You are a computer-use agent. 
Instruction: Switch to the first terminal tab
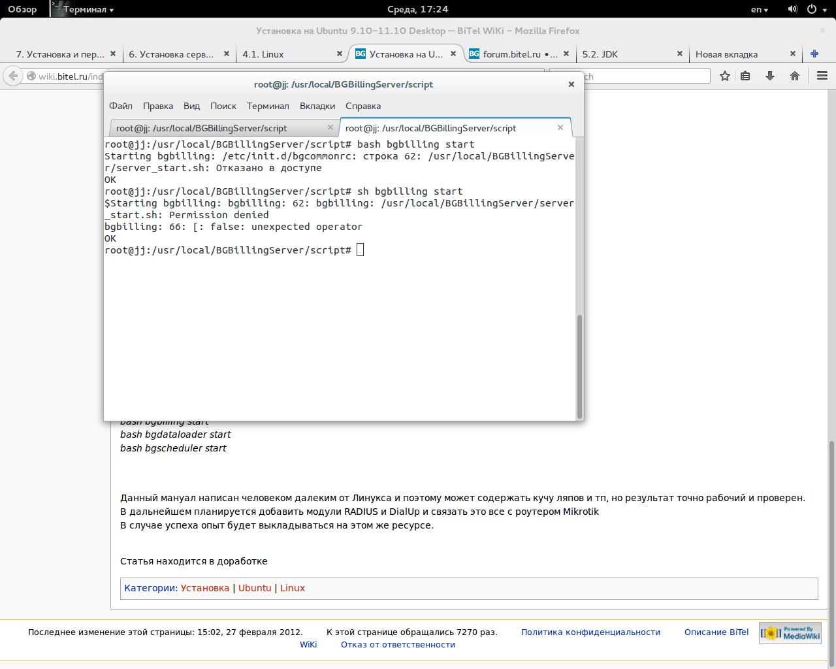click(x=201, y=128)
